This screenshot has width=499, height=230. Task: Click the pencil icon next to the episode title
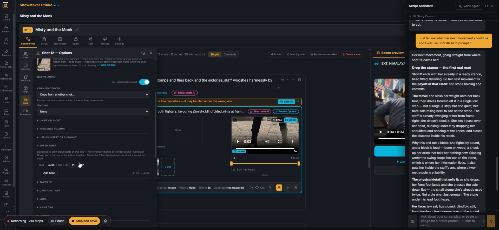(x=77, y=30)
